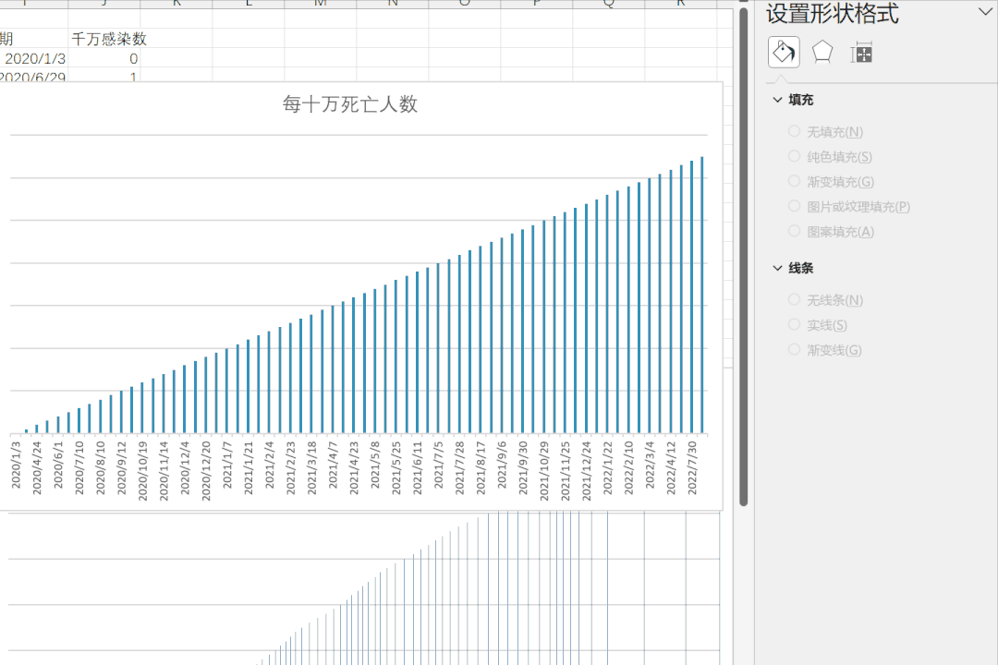Click the pane title 设置形状格式
Viewport: 998px width, 665px height.
(x=832, y=13)
